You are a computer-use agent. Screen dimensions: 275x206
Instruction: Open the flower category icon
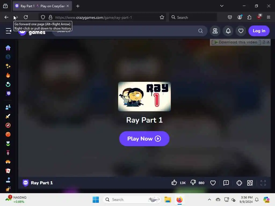coord(8,144)
